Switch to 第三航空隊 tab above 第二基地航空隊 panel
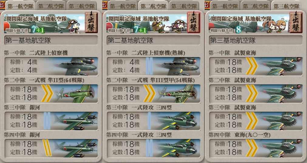Viewport: 307px width, 163px height. [184, 6]
